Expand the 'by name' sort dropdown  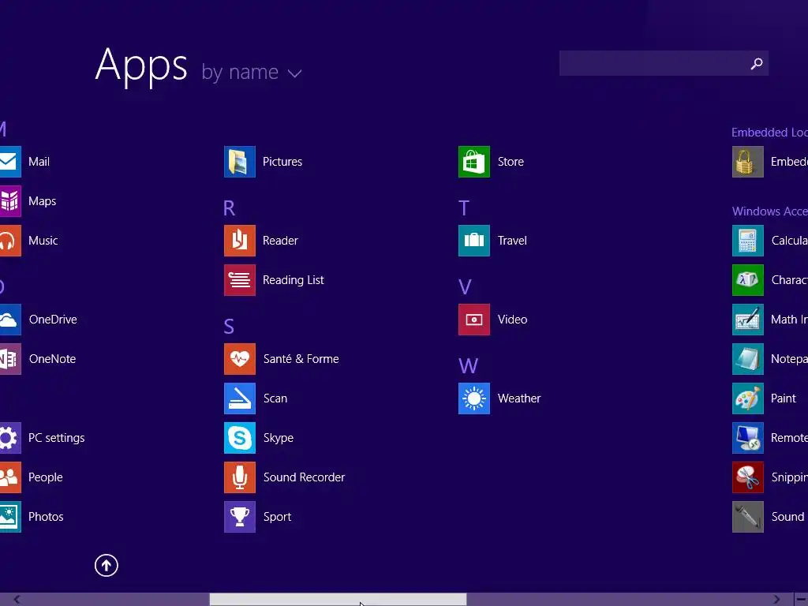point(252,73)
